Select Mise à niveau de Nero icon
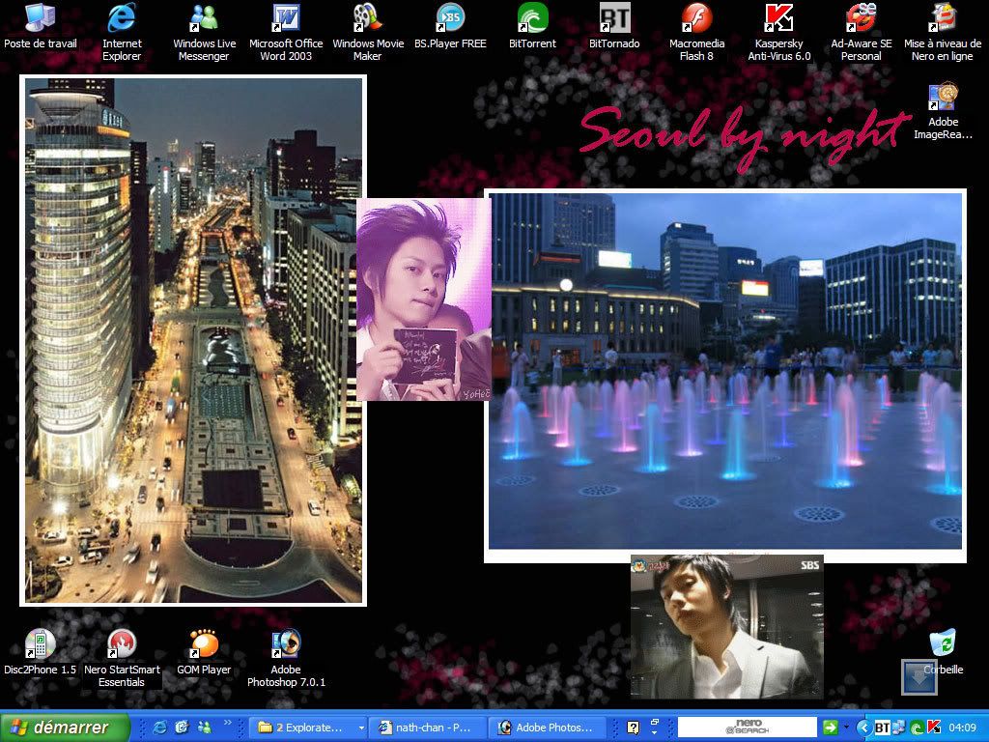 pos(943,32)
